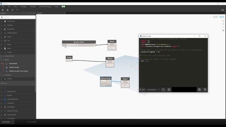Click the Undo arrow in toolbar

pos(17,10)
